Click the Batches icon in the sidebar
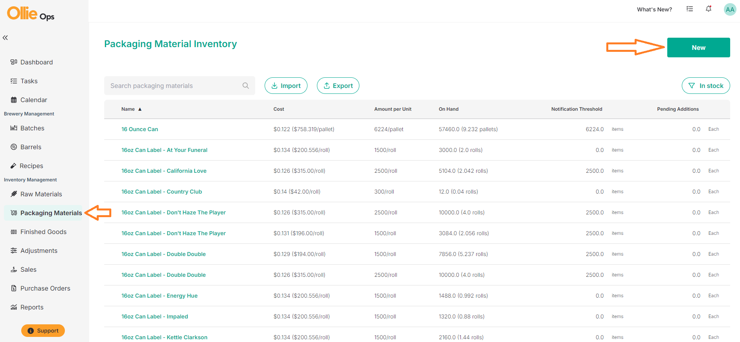This screenshot has width=740, height=342. tap(14, 128)
